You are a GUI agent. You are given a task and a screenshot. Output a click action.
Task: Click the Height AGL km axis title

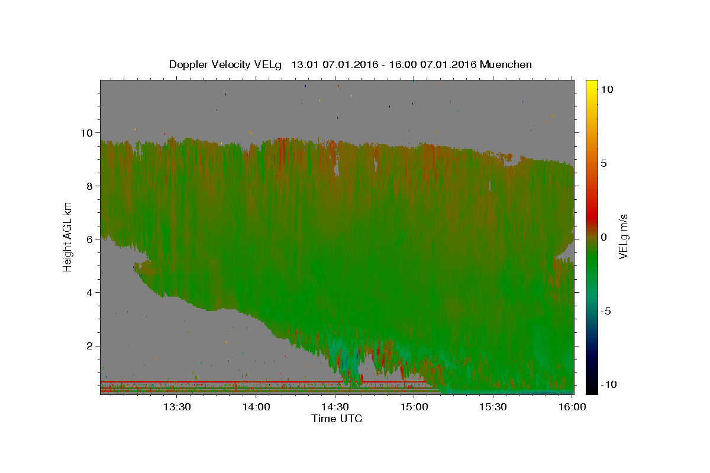click(68, 236)
